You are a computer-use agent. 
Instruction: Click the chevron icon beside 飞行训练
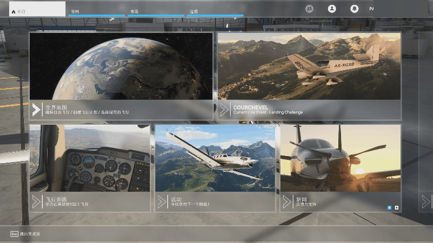(36, 201)
